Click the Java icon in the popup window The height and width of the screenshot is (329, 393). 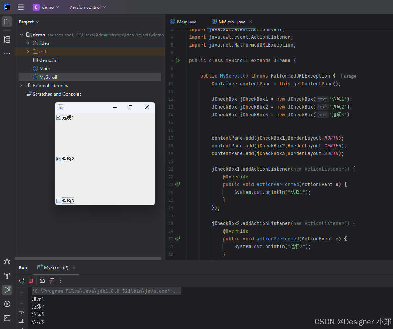point(61,107)
